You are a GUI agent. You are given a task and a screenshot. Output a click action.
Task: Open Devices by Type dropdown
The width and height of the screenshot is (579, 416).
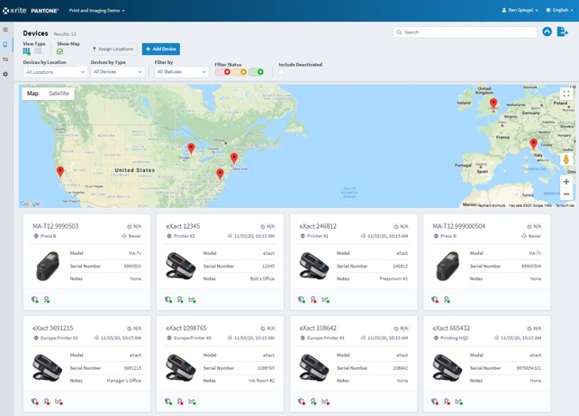pyautogui.click(x=117, y=72)
